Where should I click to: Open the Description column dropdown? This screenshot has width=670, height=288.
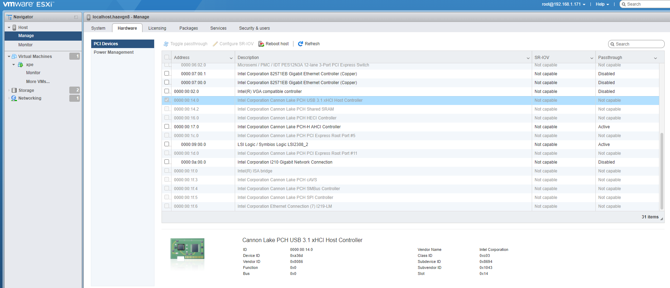pos(528,58)
